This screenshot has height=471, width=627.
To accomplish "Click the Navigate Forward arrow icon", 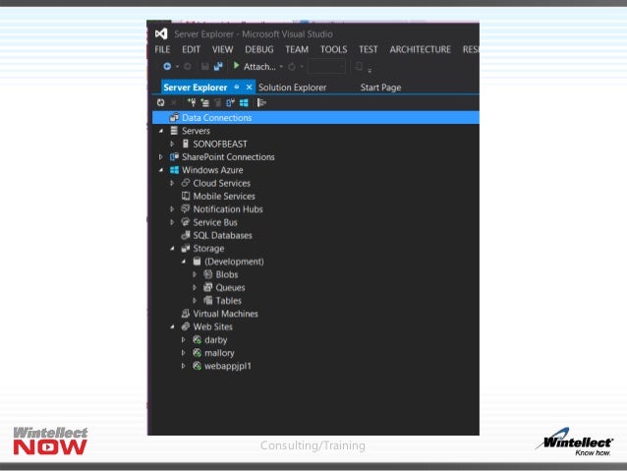I will (187, 67).
